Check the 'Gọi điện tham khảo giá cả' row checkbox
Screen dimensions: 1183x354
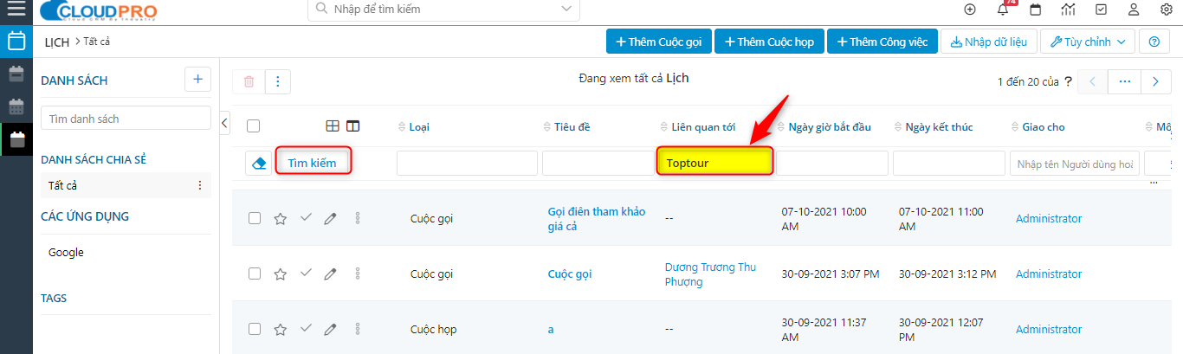pos(255,219)
